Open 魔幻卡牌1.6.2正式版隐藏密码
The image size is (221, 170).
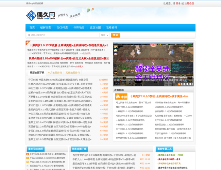coord(130,107)
